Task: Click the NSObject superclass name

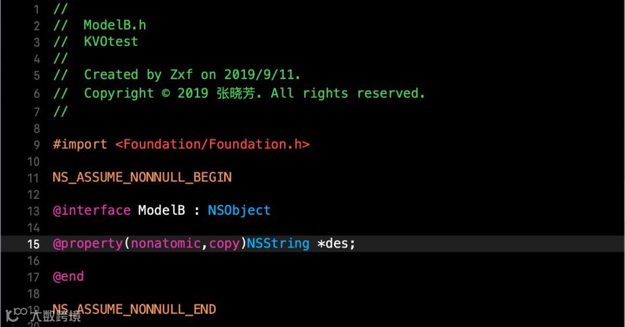Action: 239,210
